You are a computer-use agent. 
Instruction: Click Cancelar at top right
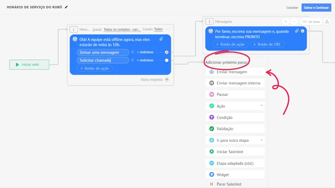pyautogui.click(x=292, y=7)
